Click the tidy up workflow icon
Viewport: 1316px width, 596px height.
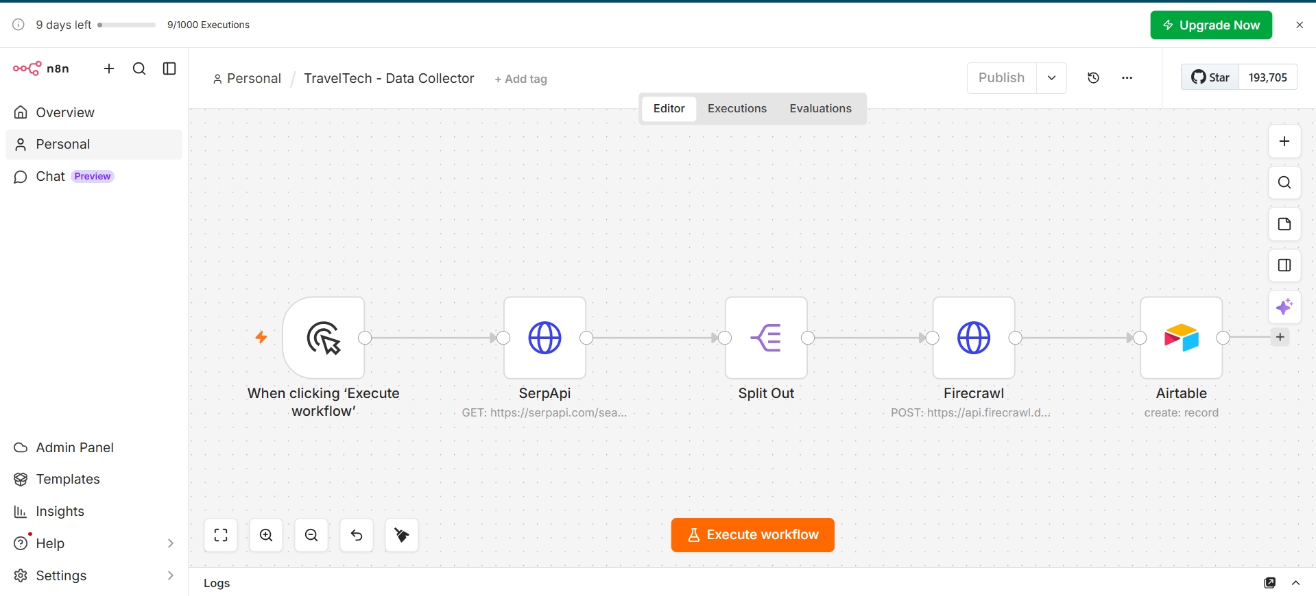tap(402, 535)
